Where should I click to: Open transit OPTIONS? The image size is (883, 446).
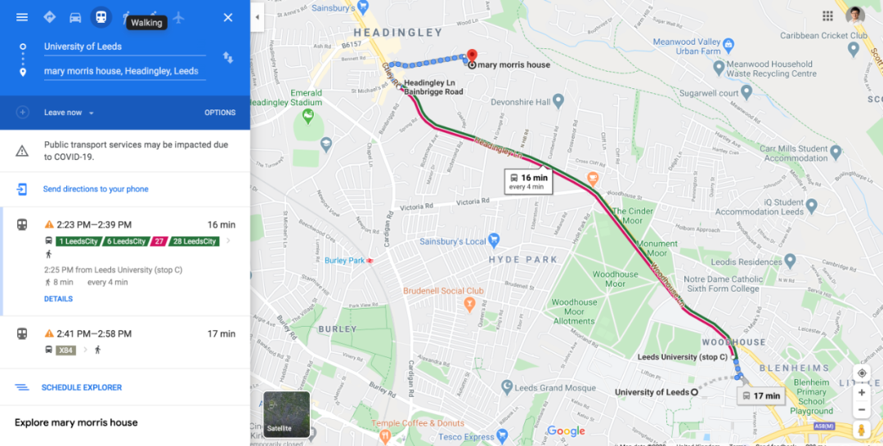[x=220, y=113]
